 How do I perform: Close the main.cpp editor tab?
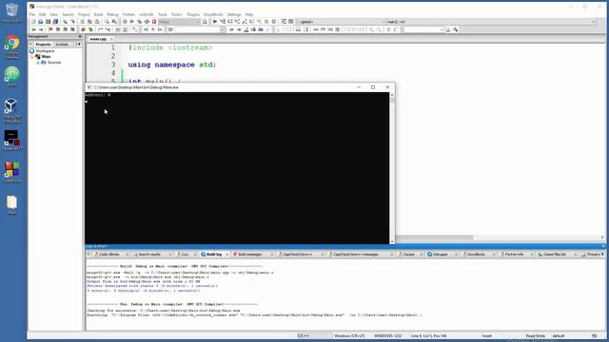[111, 39]
